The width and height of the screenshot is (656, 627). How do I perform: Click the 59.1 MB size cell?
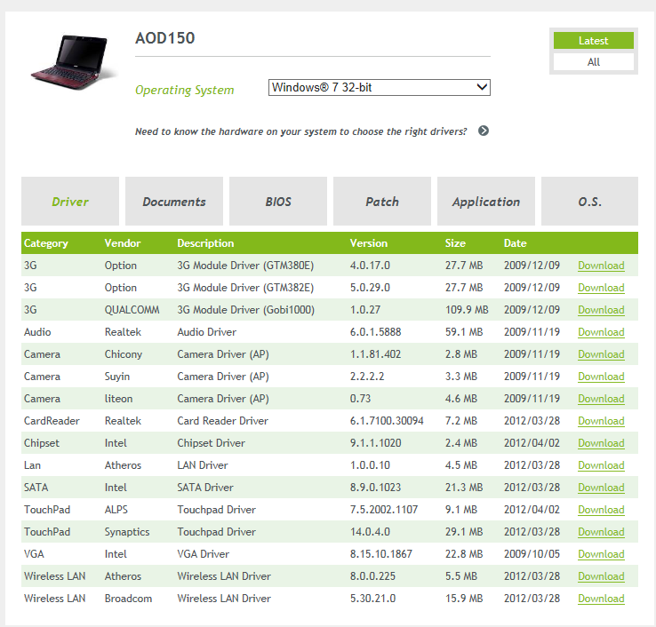463,332
